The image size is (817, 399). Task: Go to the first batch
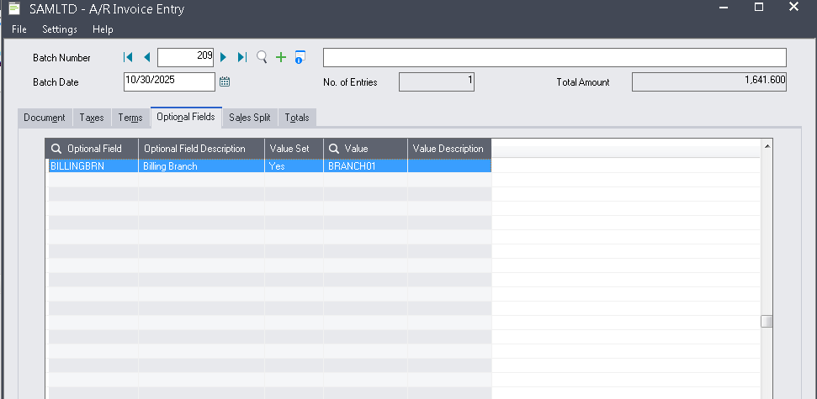click(x=128, y=57)
